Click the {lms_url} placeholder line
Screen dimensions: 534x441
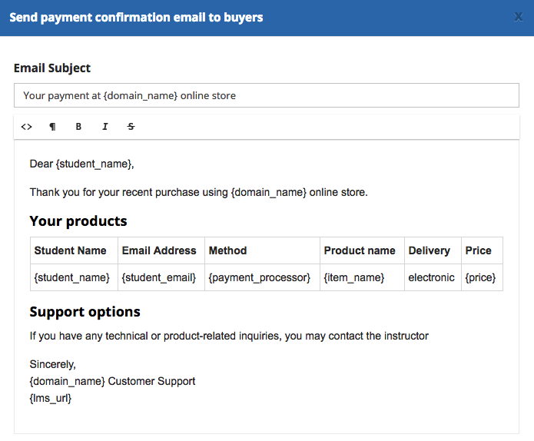tap(51, 399)
